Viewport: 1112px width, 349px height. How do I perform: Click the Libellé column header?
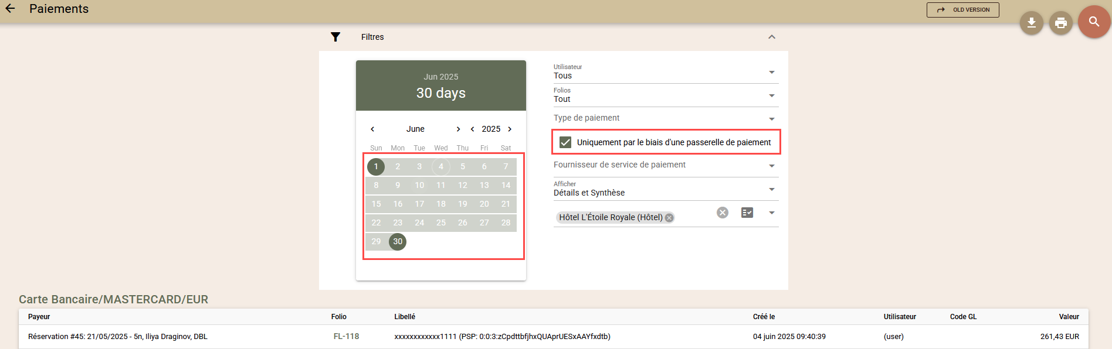(405, 317)
